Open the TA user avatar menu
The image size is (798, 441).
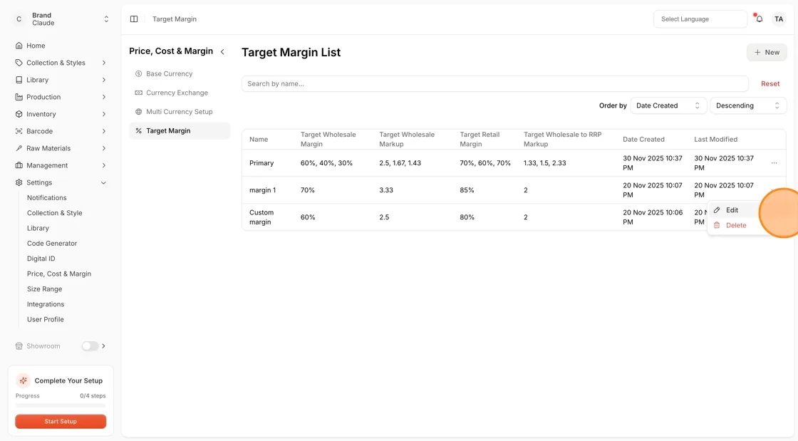coord(779,19)
